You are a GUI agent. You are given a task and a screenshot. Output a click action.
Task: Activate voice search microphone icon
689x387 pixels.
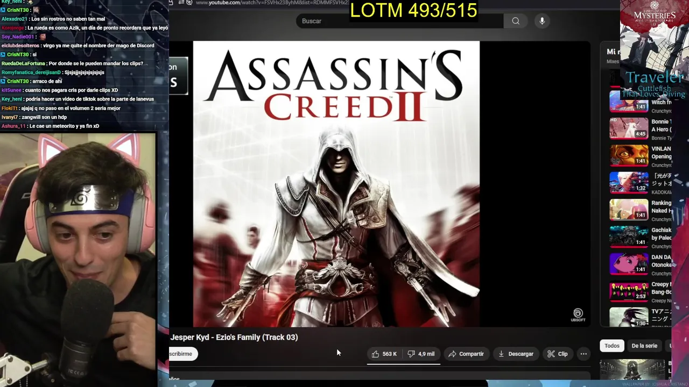[x=542, y=21]
